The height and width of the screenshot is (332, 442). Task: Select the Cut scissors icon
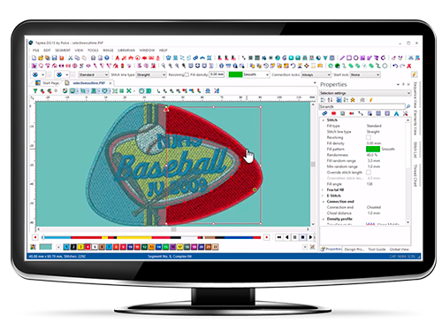click(71, 58)
